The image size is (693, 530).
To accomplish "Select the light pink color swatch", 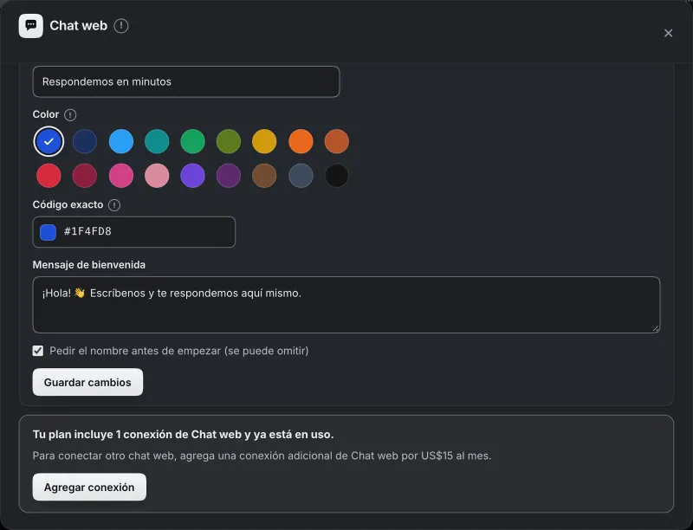I will 157,175.
